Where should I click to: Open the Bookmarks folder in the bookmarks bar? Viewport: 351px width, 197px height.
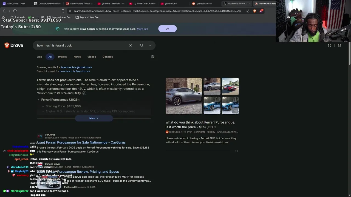(18, 17)
